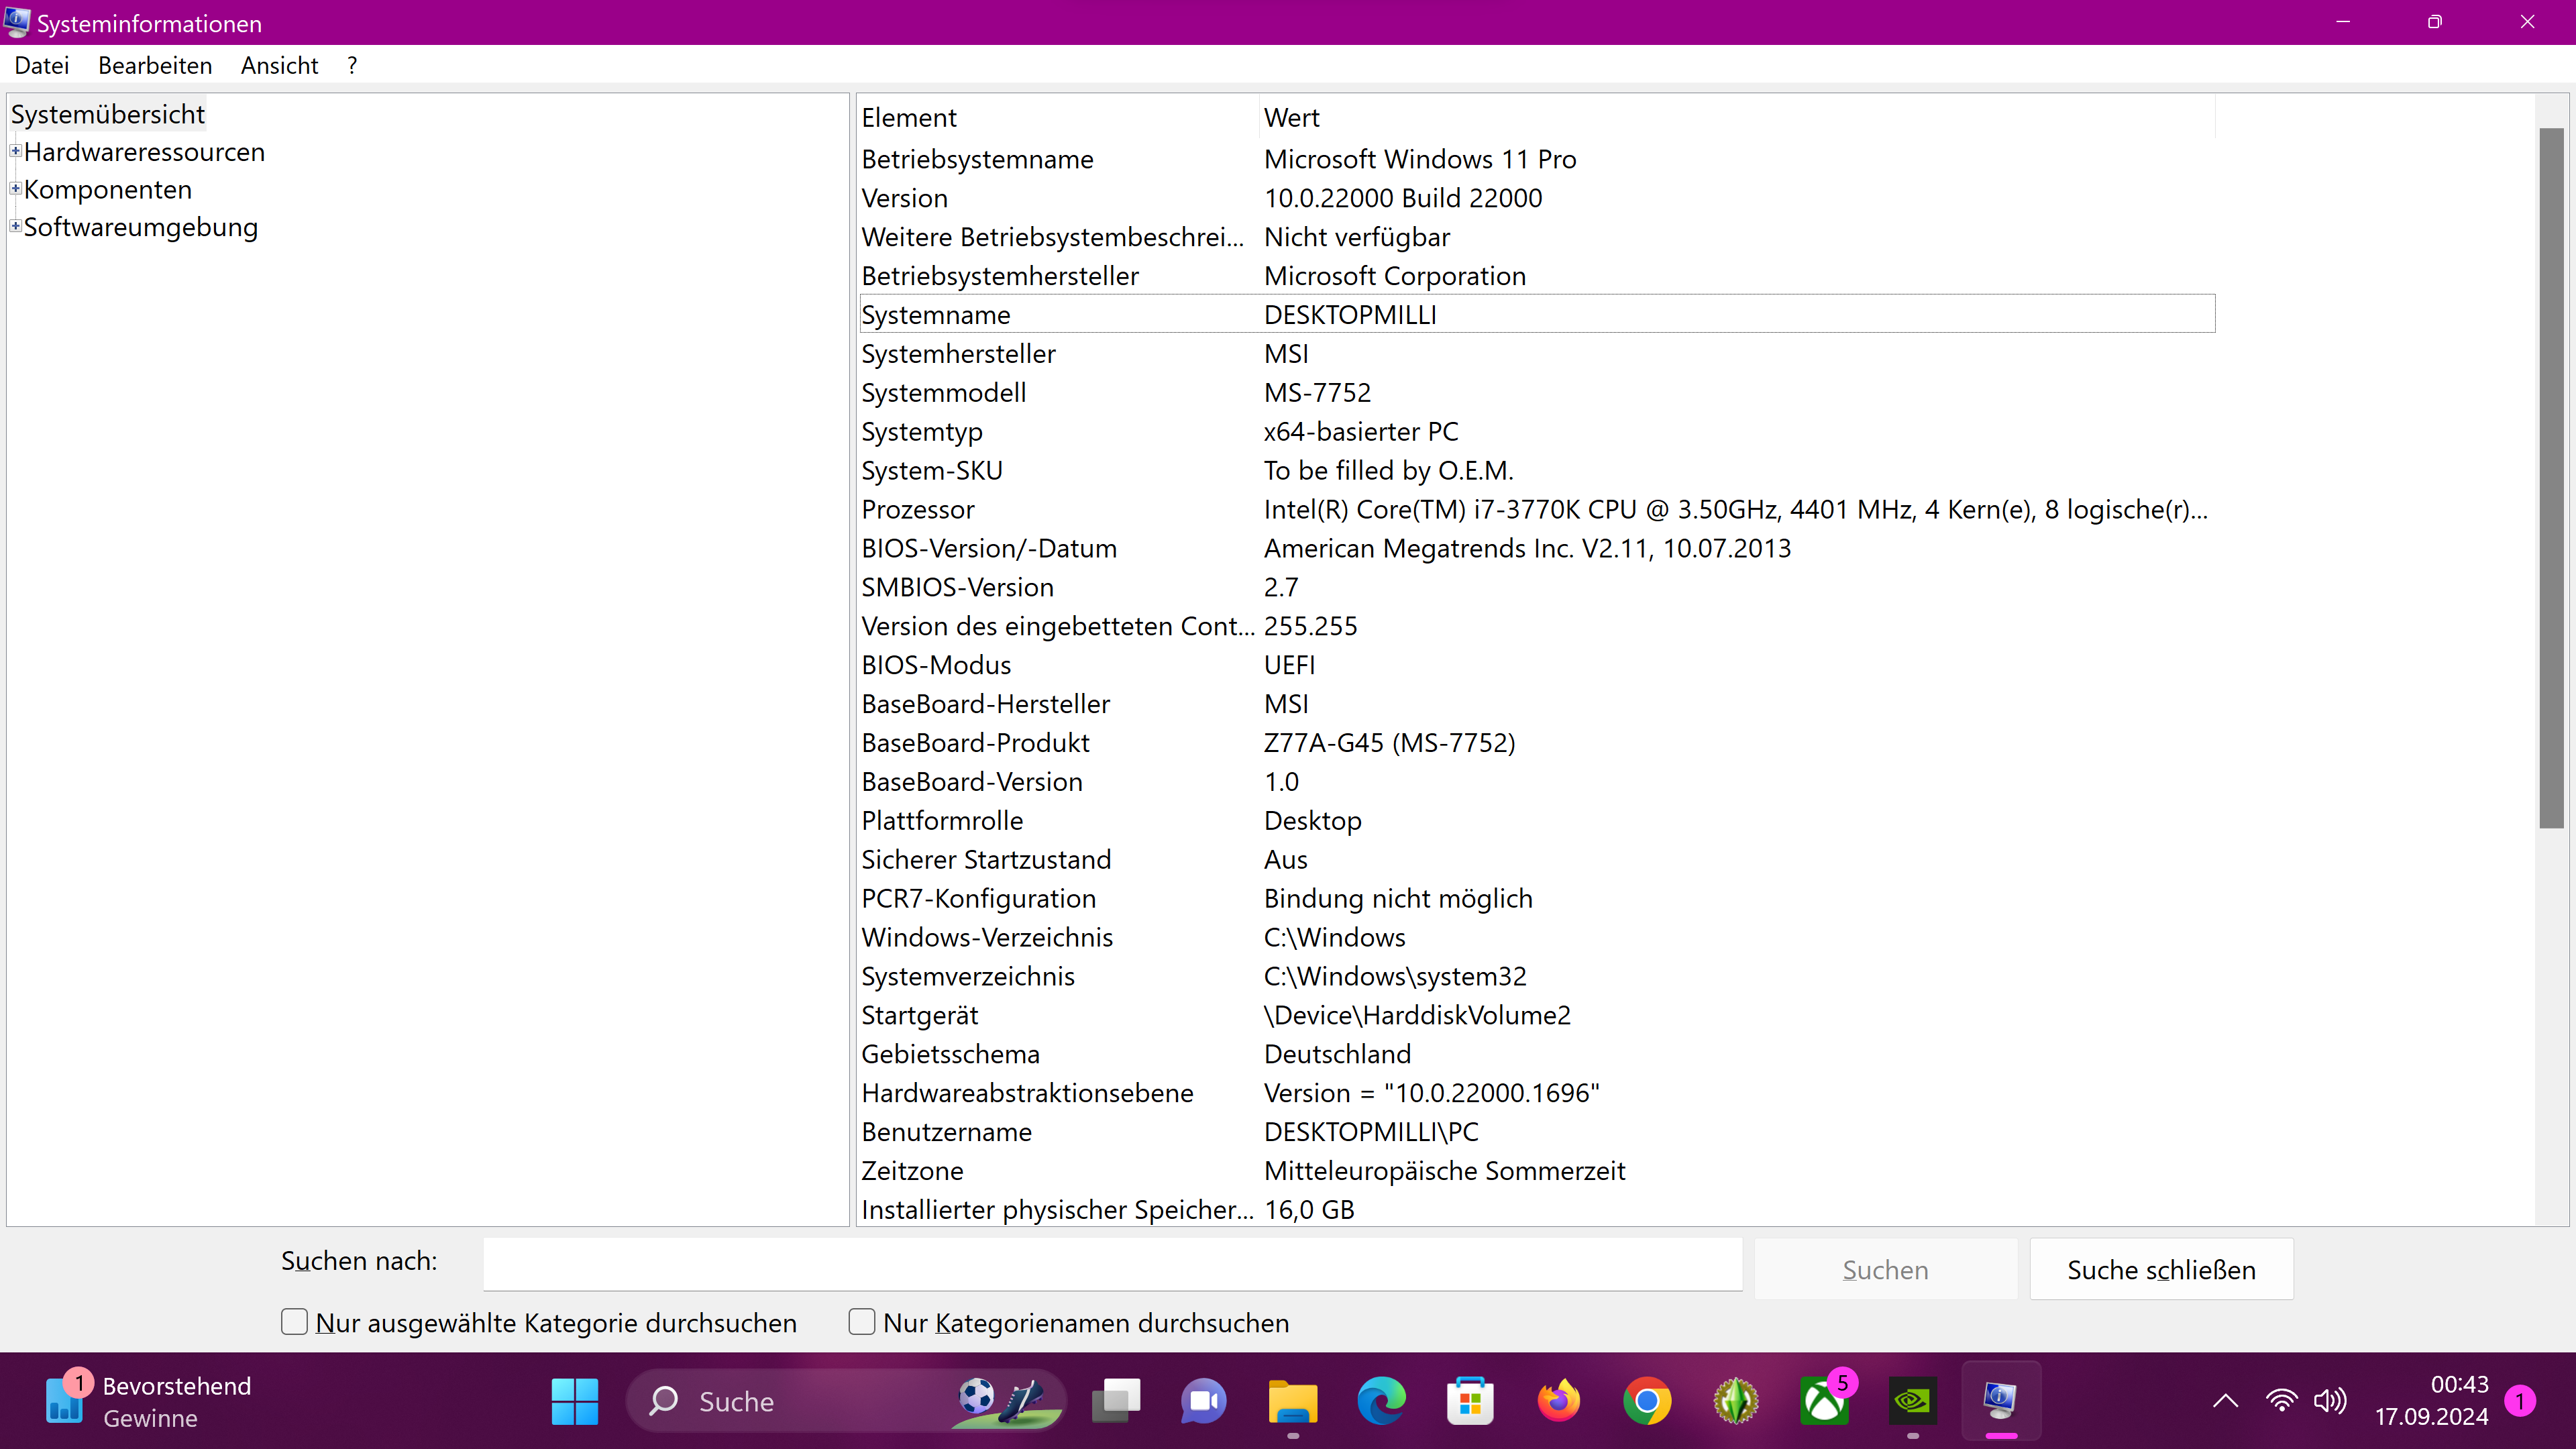This screenshot has width=2576, height=1449.
Task: Open the Wi-Fi icon in the system tray
Action: pyautogui.click(x=2281, y=1400)
